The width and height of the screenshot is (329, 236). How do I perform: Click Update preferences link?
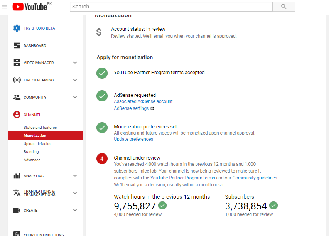tap(133, 139)
